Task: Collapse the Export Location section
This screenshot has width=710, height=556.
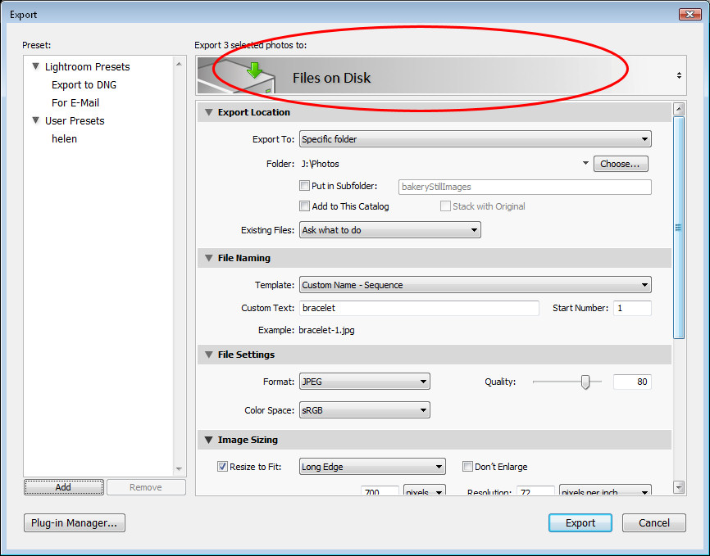Action: [x=209, y=112]
